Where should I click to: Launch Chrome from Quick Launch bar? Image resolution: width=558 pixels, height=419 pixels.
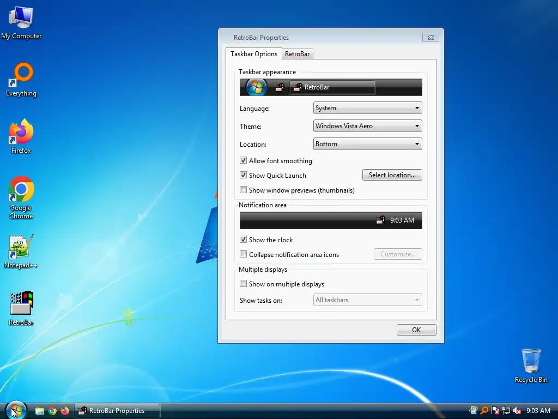(52, 411)
